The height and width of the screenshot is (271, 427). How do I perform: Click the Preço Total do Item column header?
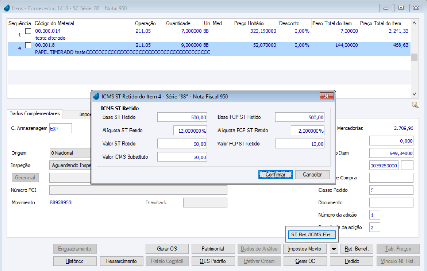384,23
